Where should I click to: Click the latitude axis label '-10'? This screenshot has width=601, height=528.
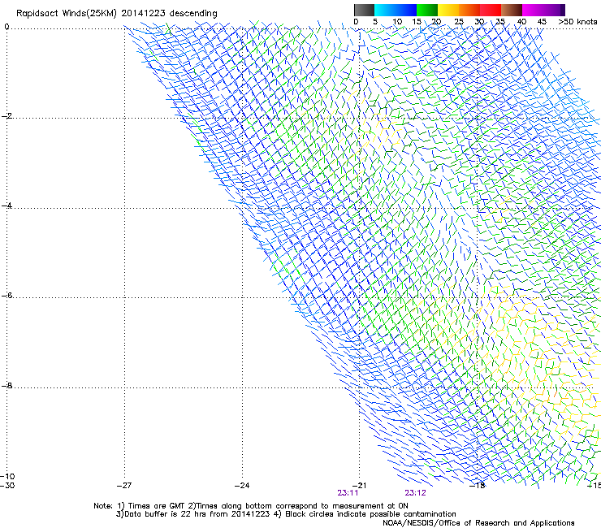click(7, 477)
